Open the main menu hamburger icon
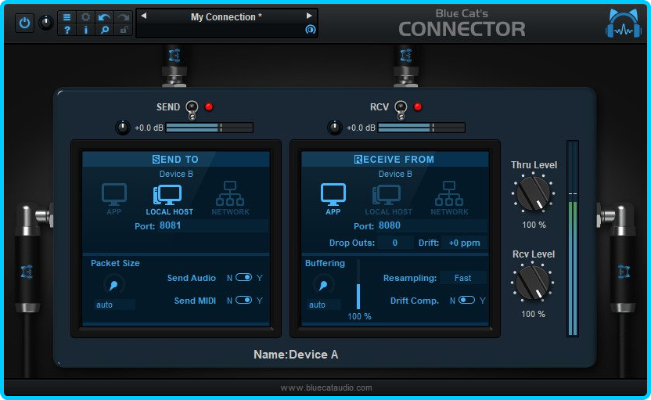 pyautogui.click(x=67, y=17)
